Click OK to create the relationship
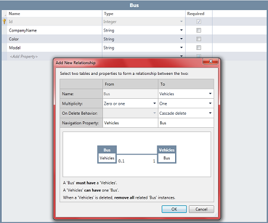Viewport: 268px width, 223px height. [x=174, y=209]
